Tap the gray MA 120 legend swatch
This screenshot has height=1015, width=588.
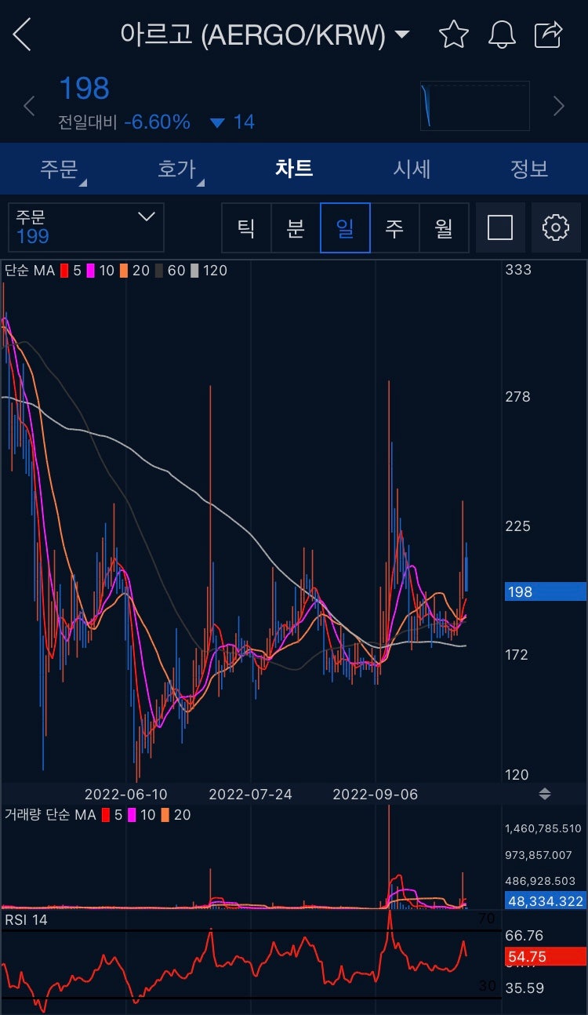pos(194,271)
